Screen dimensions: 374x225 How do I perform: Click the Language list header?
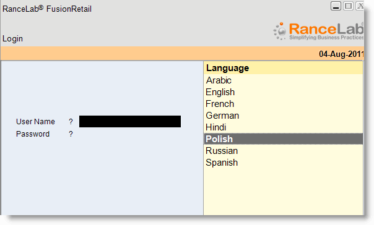pyautogui.click(x=284, y=68)
